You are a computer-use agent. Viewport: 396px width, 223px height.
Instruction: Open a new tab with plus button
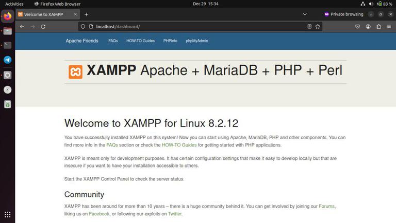(87, 14)
